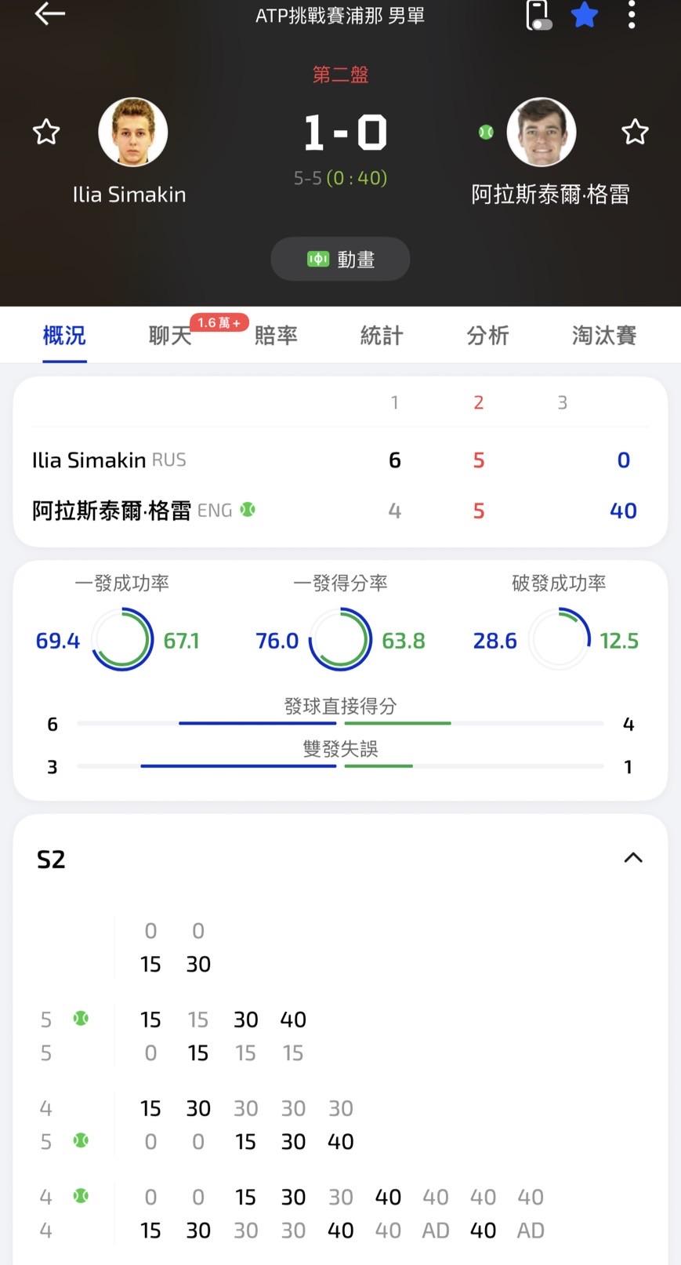Open 阿拉斯泰爾·格雷's player photo
Screen dimensions: 681x1265
(x=542, y=132)
